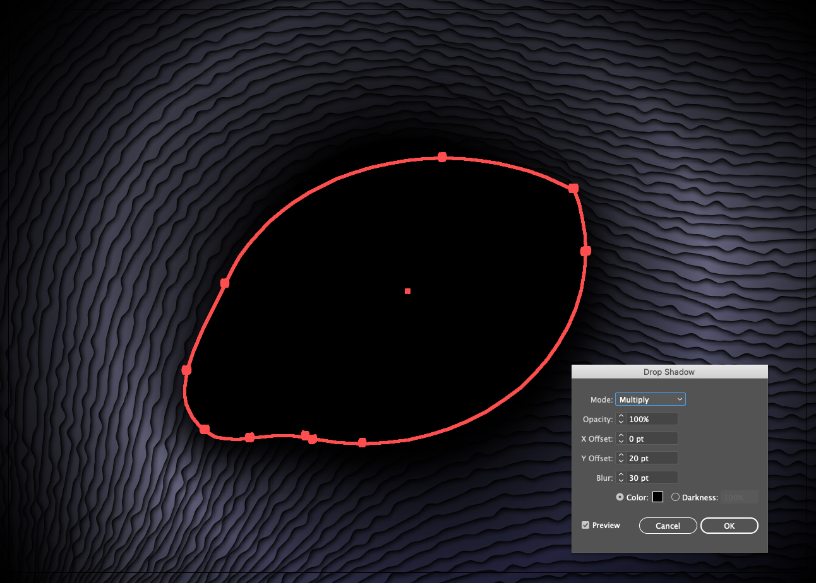Confirm the drop shadow with OK

click(x=729, y=526)
